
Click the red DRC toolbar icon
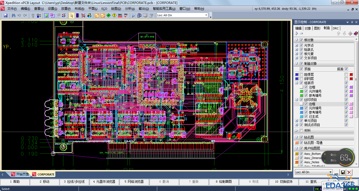[x=120, y=15]
